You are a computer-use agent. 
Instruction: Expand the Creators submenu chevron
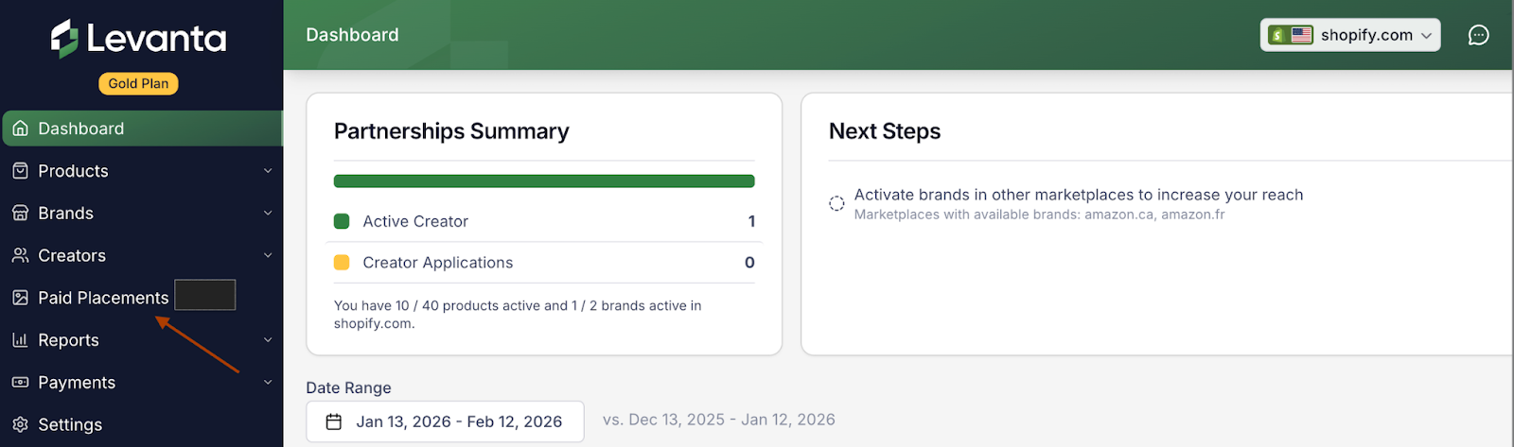tap(268, 255)
